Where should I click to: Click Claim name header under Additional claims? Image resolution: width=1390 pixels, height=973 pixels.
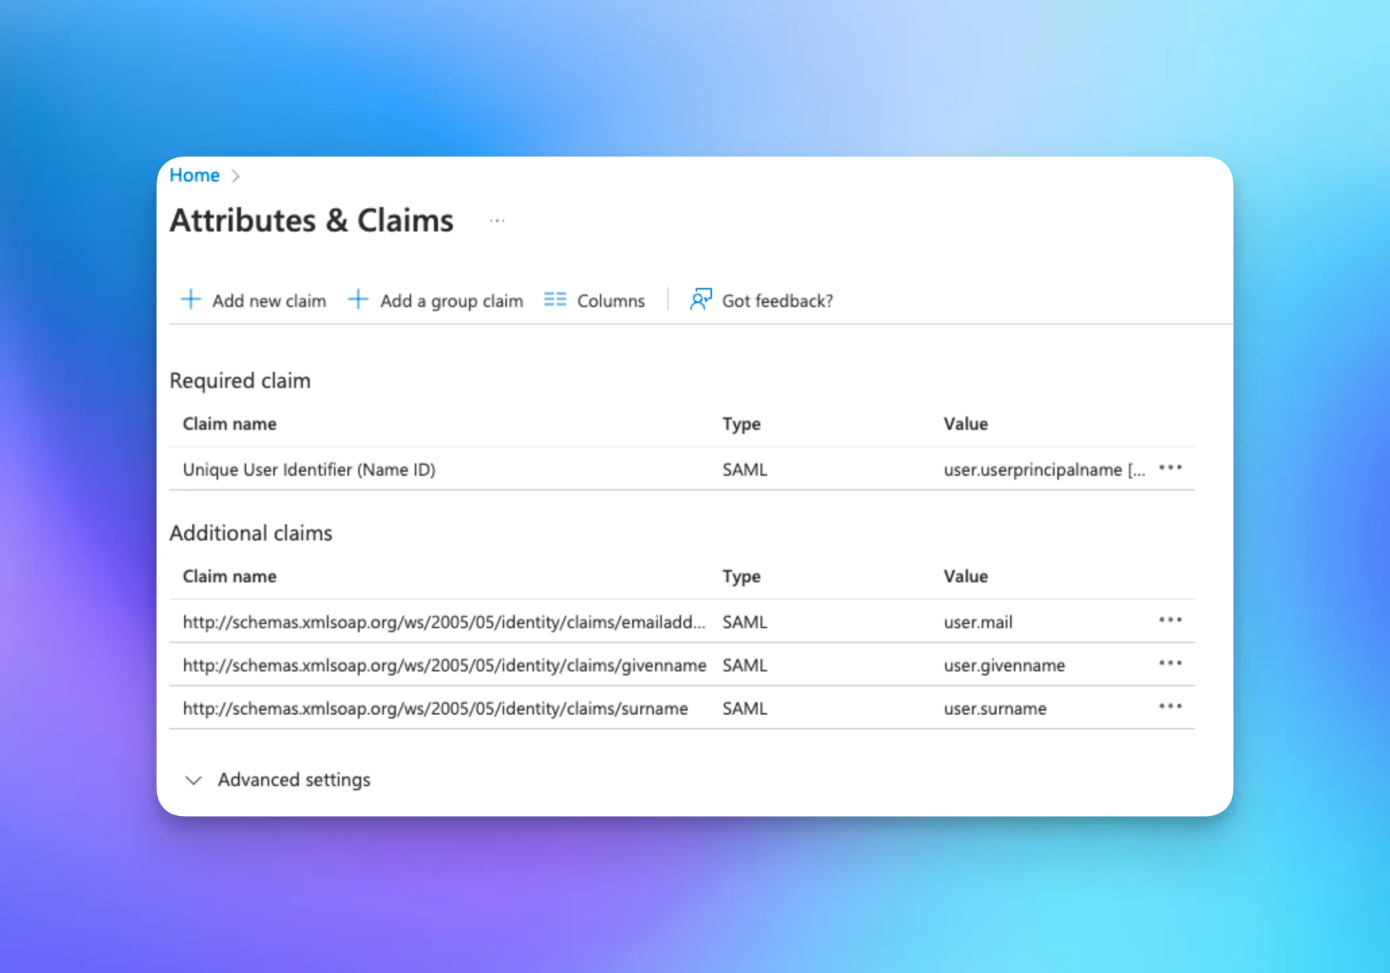pos(229,576)
